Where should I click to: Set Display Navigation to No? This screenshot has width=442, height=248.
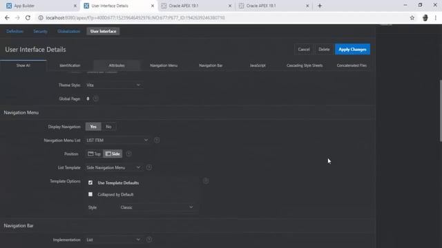click(108, 127)
